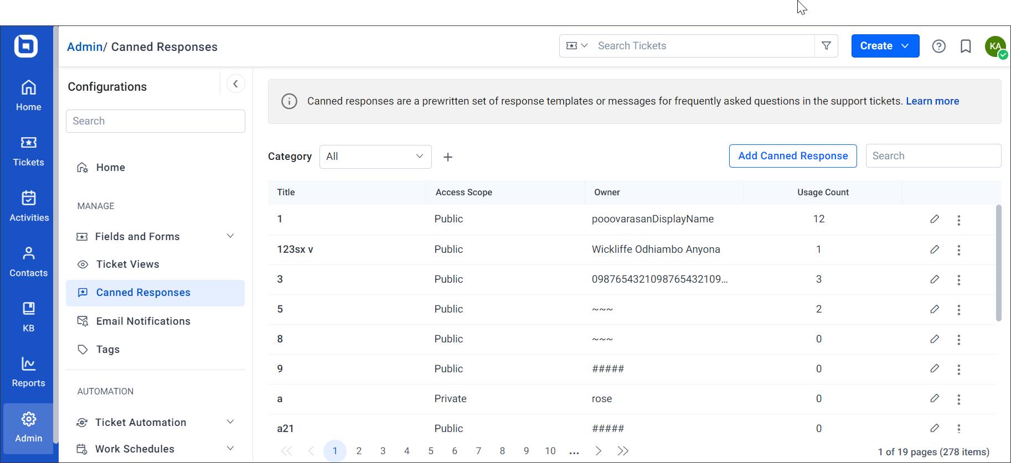Collapse the Configurations side panel
The height and width of the screenshot is (463, 1011).
[x=235, y=84]
